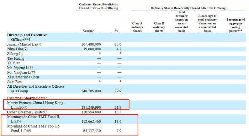Screen dimensions: 249x136
Task: Select the 110,554,809 share count
Action: point(91,112)
